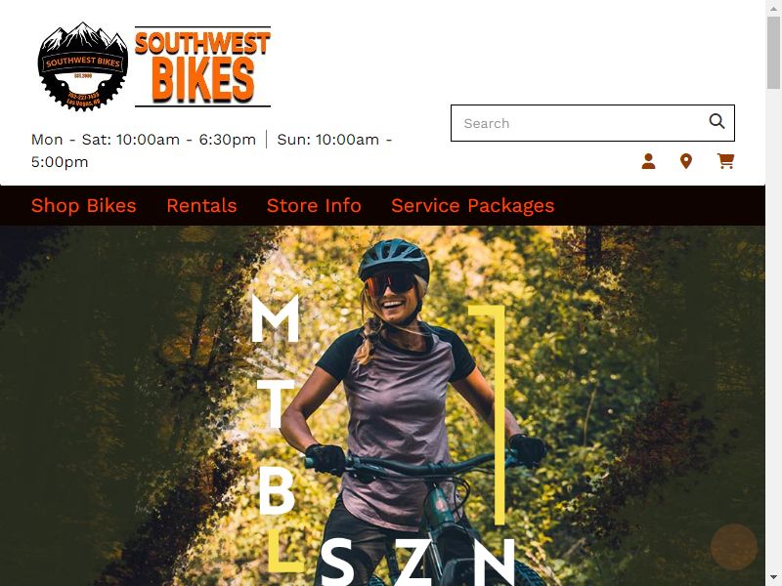Viewport: 782px width, 586px height.
Task: Focus the Search input field
Action: tap(579, 123)
